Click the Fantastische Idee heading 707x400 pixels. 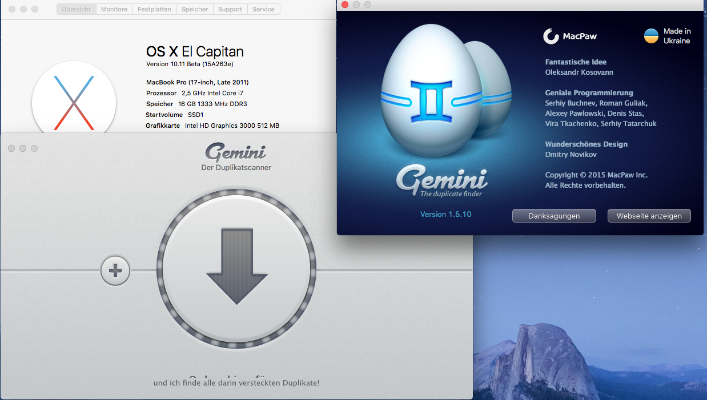coord(576,62)
